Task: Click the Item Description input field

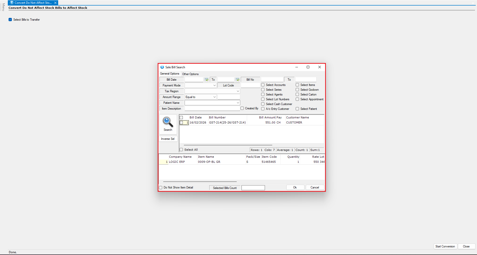Action: tap(212, 109)
